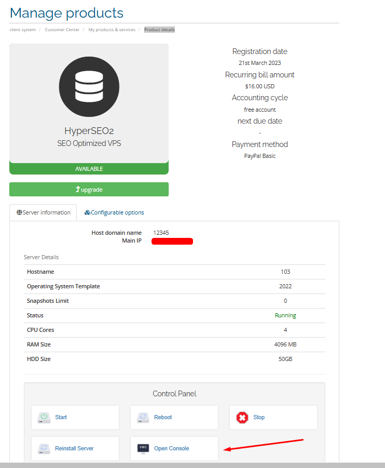385x468 pixels.
Task: Click the Running status value
Action: [x=285, y=315]
